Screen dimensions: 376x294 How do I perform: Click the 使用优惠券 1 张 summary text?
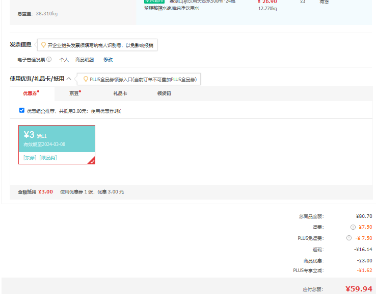[92, 192]
